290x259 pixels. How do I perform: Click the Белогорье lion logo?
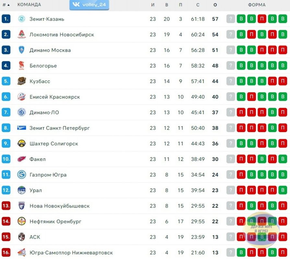[x=21, y=65]
